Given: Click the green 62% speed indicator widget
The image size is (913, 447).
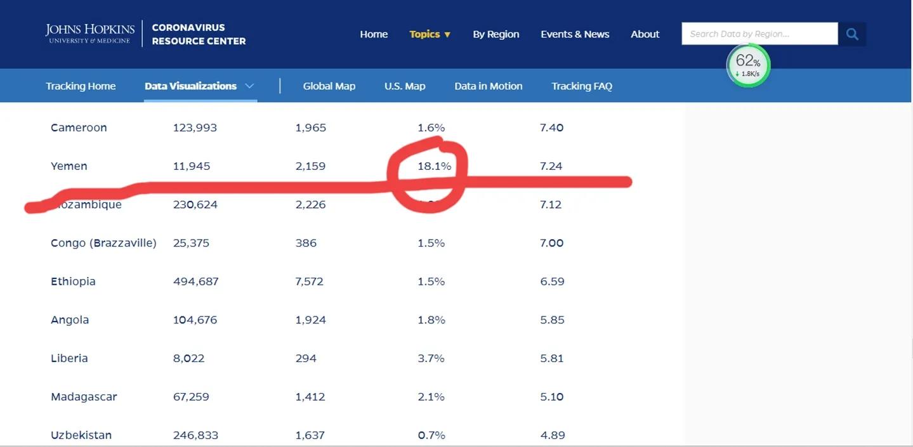Looking at the screenshot, I should click(748, 65).
